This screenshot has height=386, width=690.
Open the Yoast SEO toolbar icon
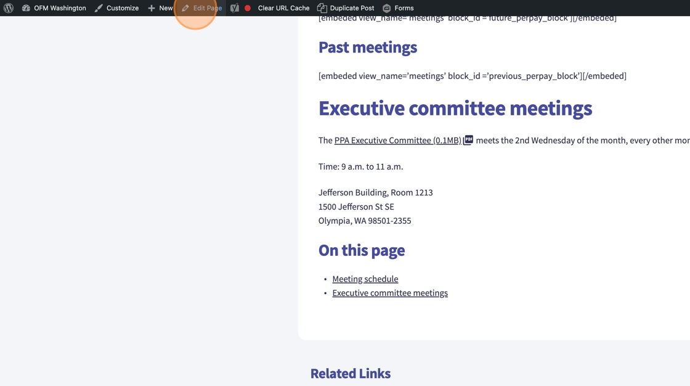235,8
